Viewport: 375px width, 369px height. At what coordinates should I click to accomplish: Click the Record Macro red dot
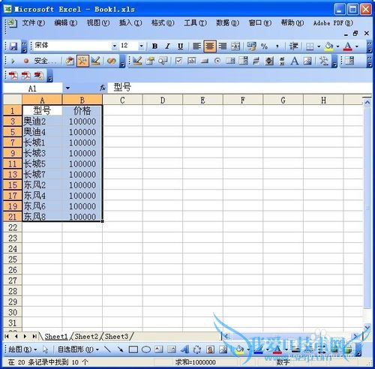coord(26,61)
